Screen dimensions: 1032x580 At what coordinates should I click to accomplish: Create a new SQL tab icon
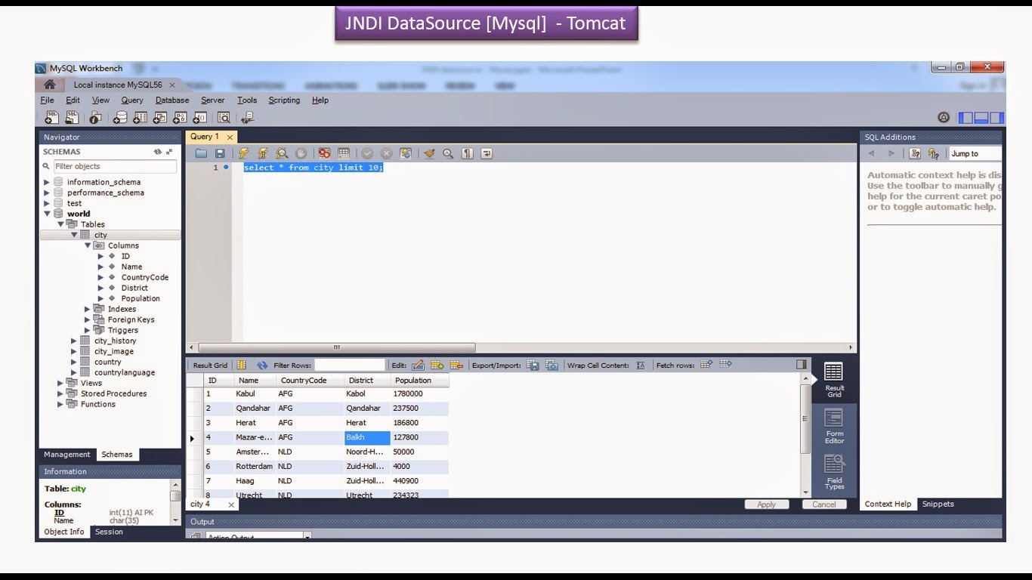(52, 117)
